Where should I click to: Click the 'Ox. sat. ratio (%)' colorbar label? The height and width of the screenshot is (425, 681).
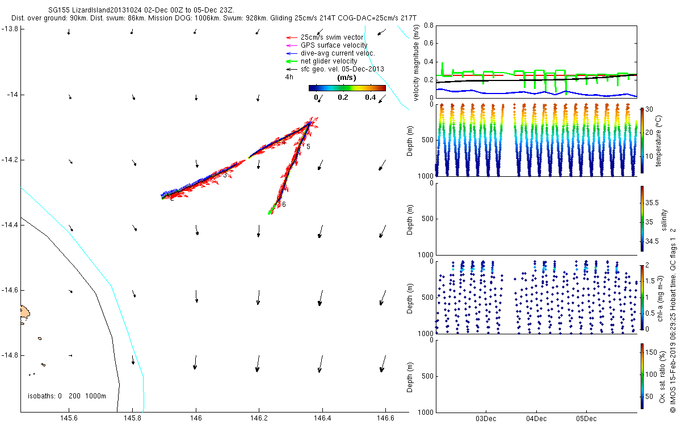tap(662, 376)
